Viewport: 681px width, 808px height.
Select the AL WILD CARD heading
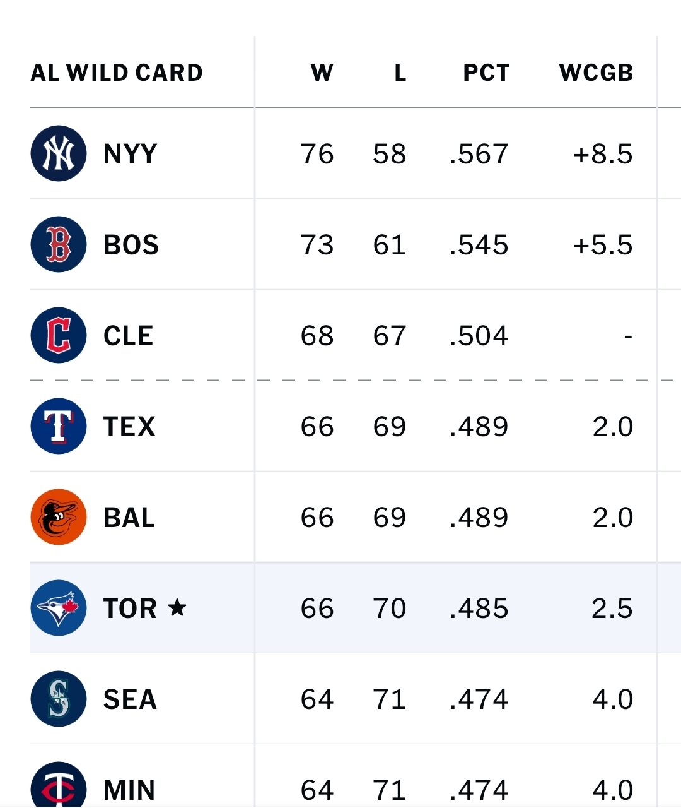pyautogui.click(x=117, y=73)
